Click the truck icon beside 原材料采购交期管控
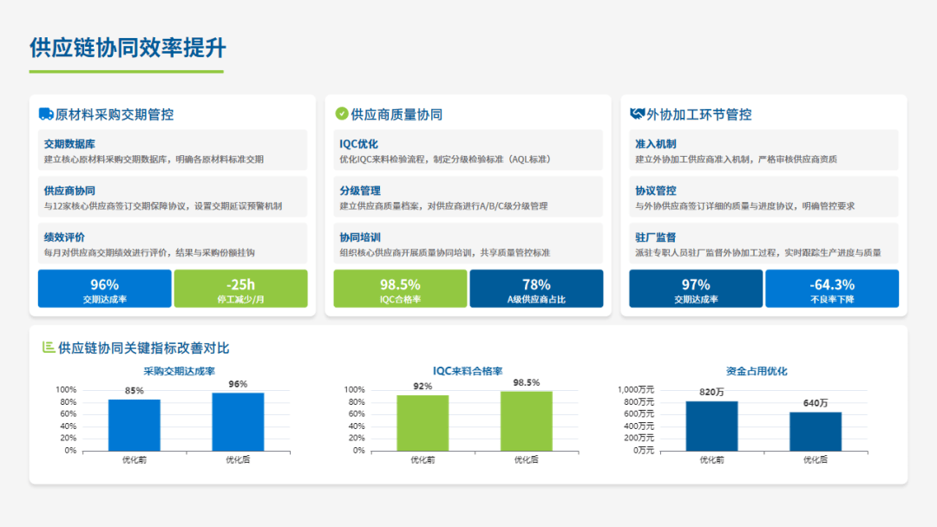The height and width of the screenshot is (527, 937). click(x=46, y=114)
